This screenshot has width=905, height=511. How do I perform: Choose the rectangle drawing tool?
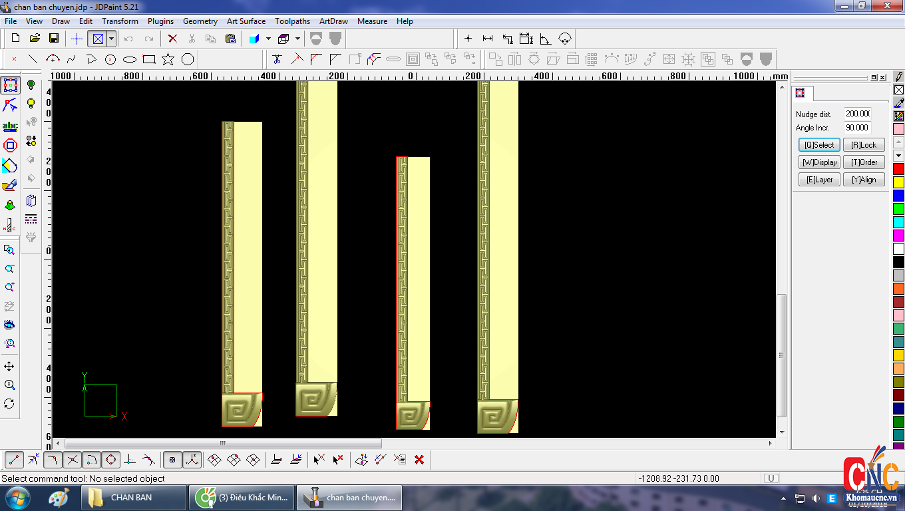pos(149,59)
